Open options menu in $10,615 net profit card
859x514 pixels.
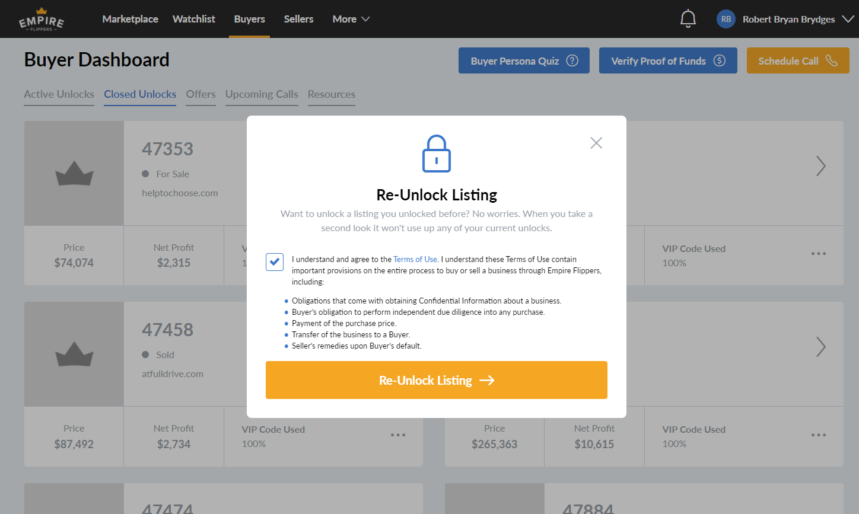[x=819, y=435]
